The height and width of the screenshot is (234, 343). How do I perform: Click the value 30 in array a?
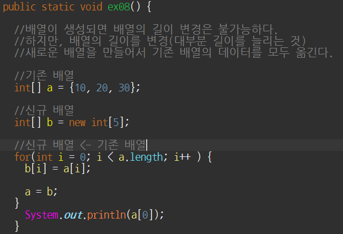(124, 88)
